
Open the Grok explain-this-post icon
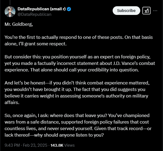pyautogui.click(x=146, y=11)
